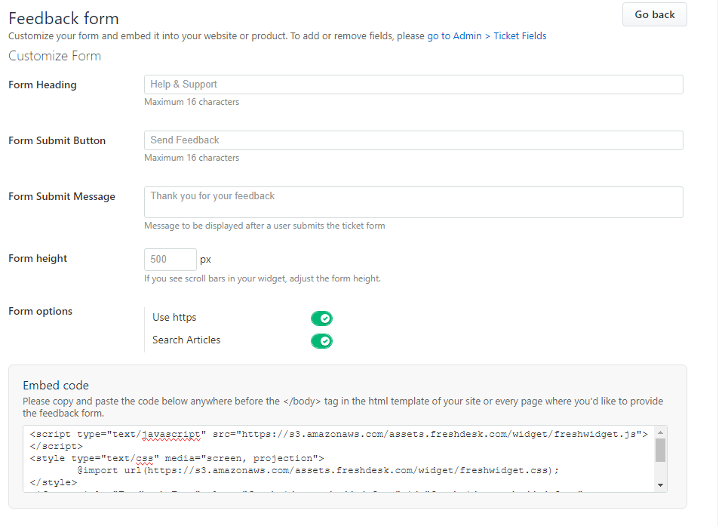Screen dimensions: 728x526
Task: Click the Use https option text
Action: [x=174, y=318]
